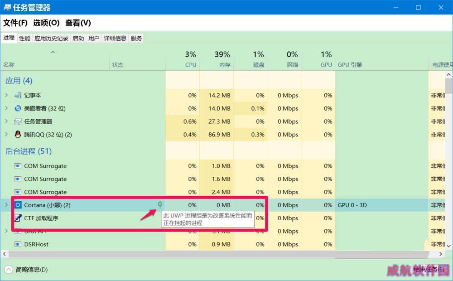Click the CTF 加载程序 pen icon
453x281 pixels.
[18, 218]
